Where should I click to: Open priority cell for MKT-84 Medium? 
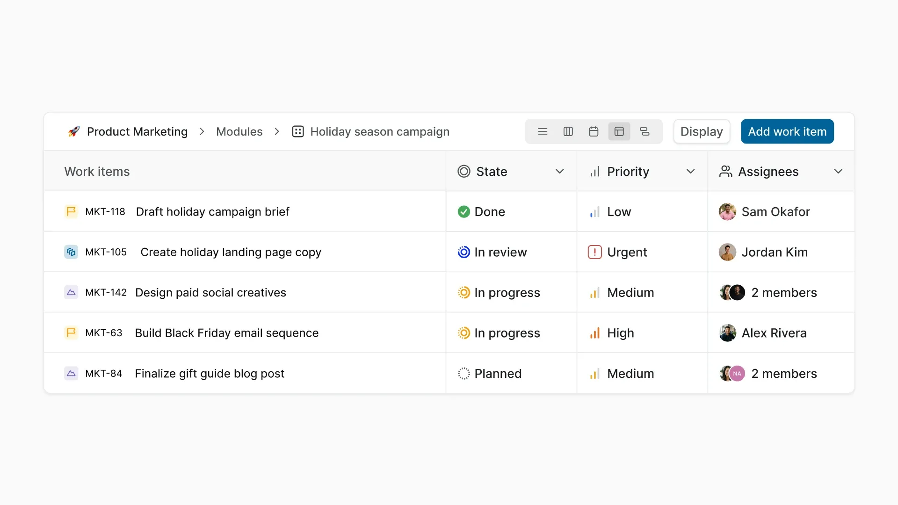(642, 374)
